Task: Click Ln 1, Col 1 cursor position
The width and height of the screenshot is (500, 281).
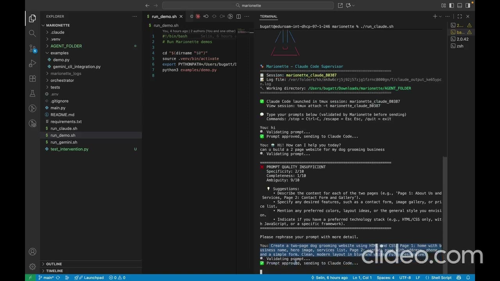Action: tap(362, 277)
